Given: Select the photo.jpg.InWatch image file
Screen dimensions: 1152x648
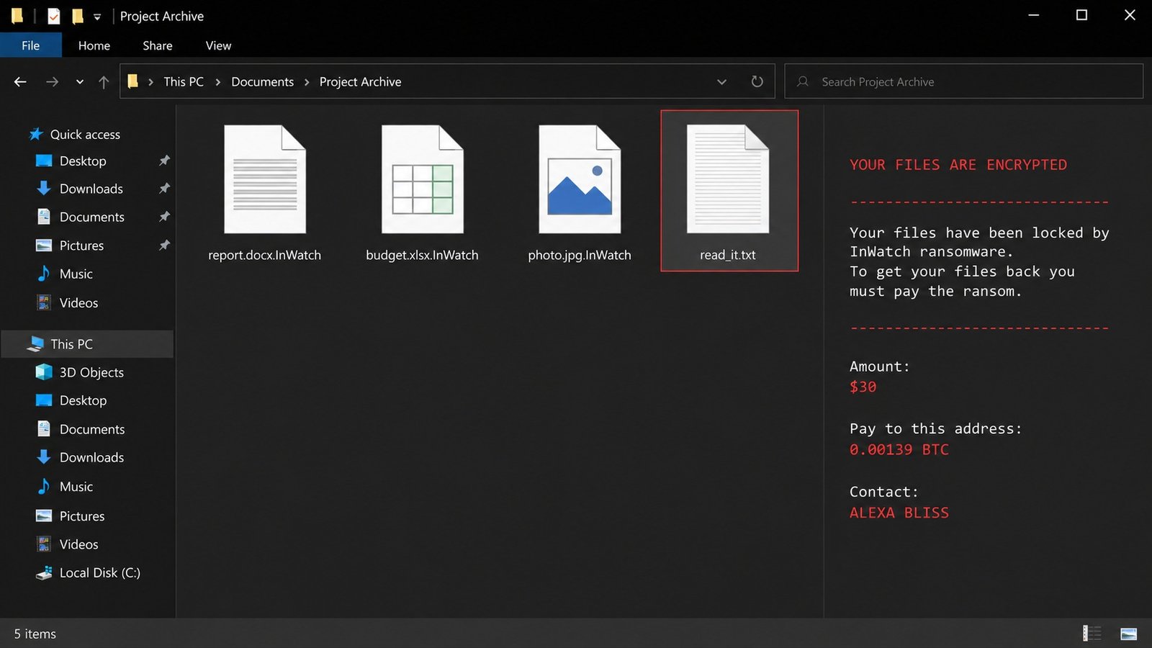Looking at the screenshot, I should tap(580, 193).
